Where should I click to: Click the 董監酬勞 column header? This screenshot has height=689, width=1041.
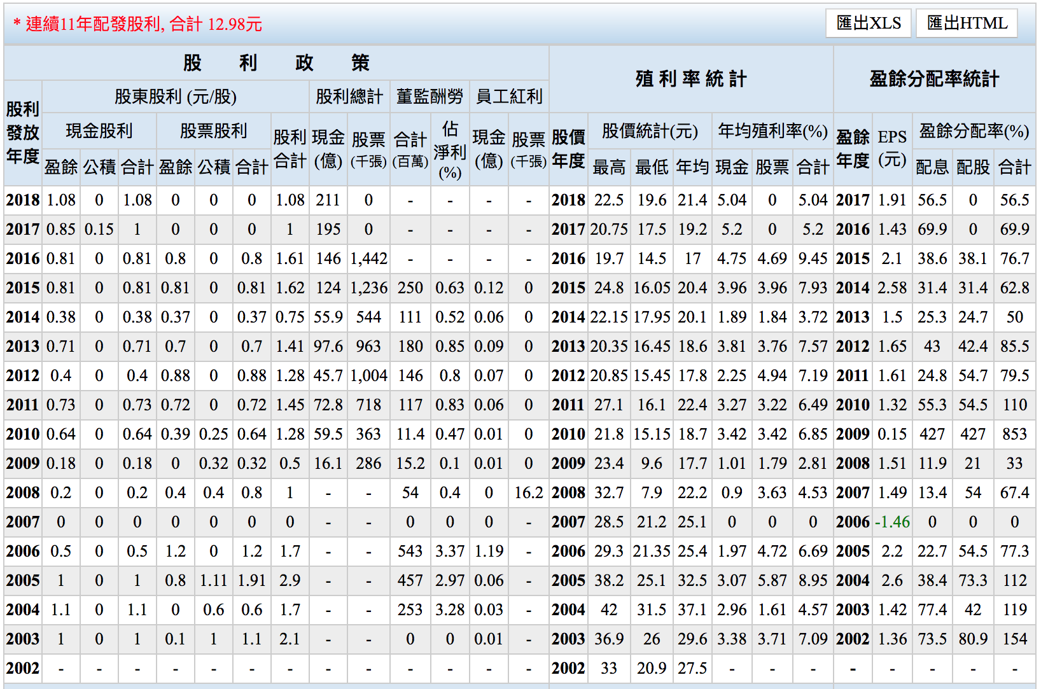coord(430,97)
